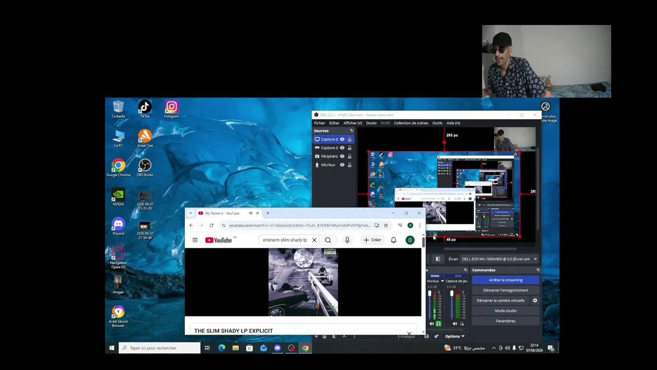
Task: Bookmark this page with the star
Action: (386, 225)
